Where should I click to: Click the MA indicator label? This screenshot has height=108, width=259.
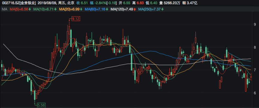click(x=4, y=9)
